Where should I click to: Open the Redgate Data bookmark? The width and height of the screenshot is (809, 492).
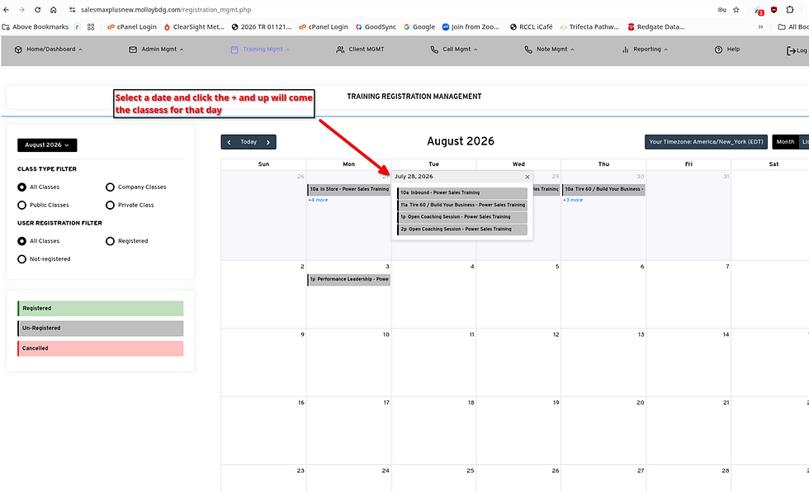656,26
